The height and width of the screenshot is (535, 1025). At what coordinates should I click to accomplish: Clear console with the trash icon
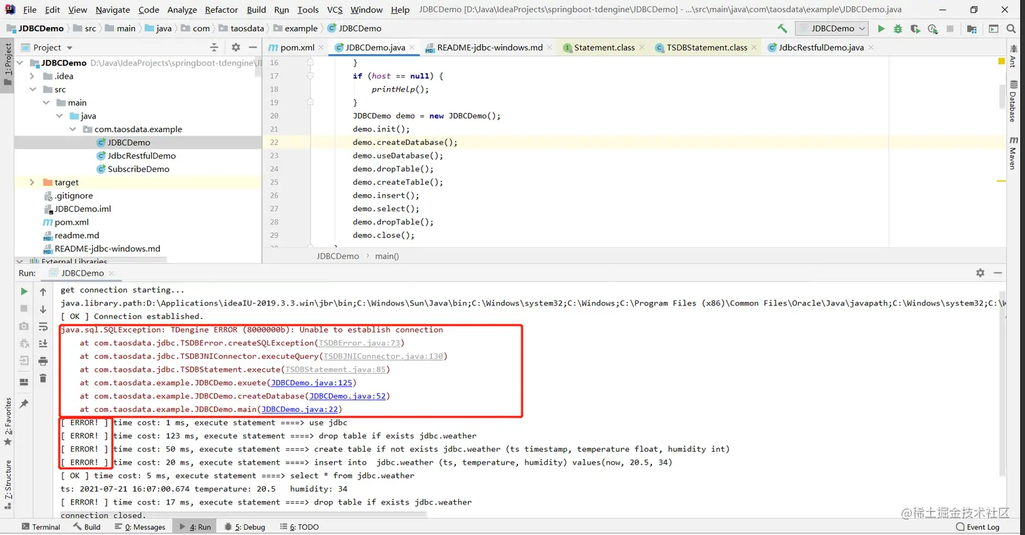(x=43, y=379)
